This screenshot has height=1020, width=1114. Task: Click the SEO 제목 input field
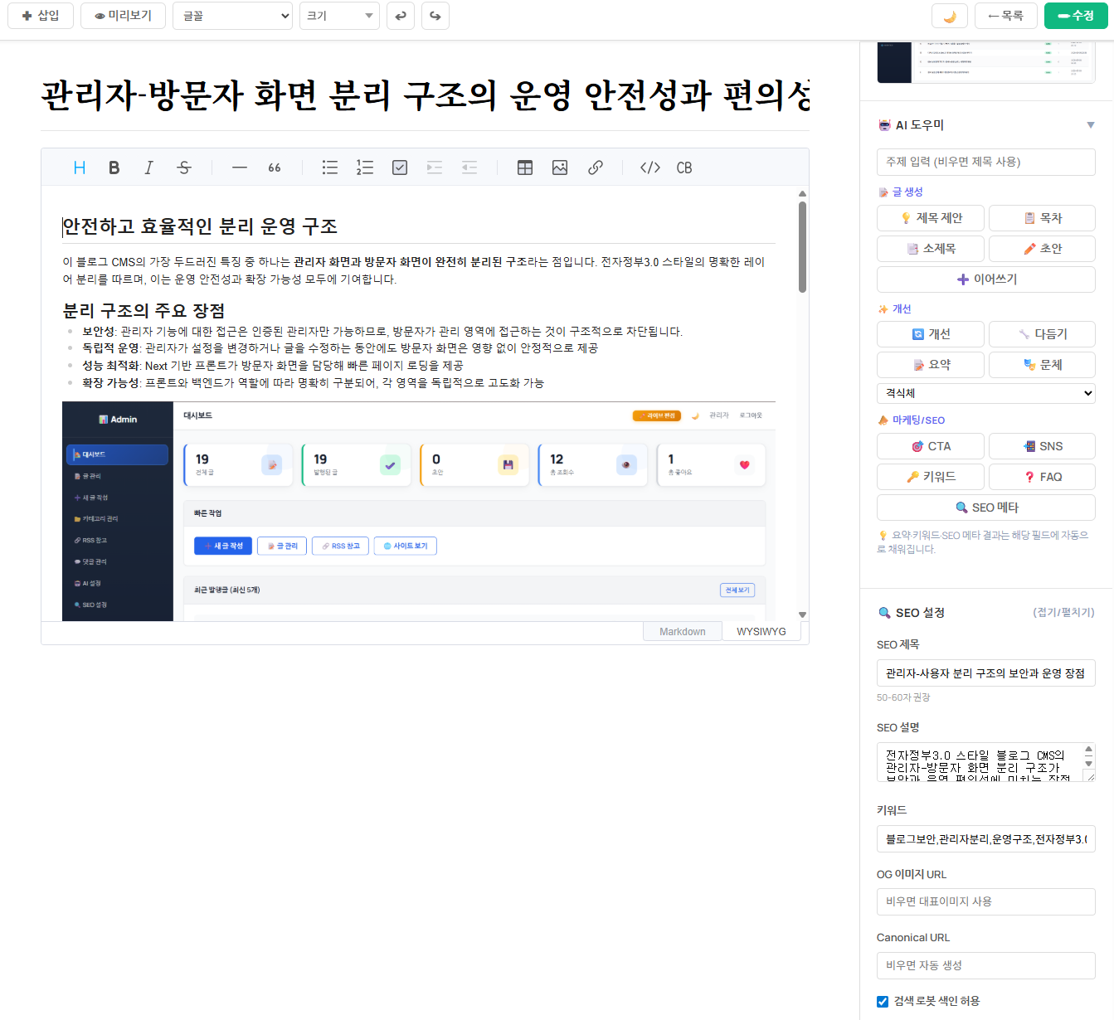[x=985, y=673]
